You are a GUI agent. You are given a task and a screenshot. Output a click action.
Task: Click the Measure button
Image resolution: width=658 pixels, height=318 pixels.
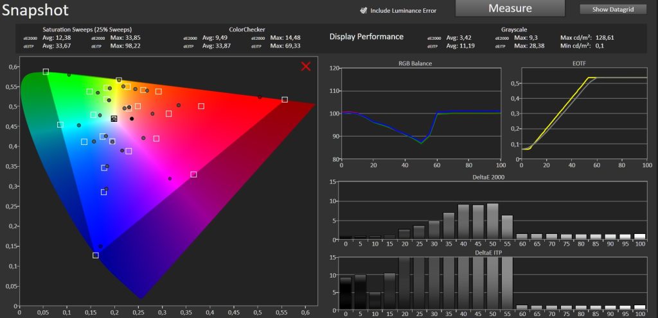click(x=510, y=8)
